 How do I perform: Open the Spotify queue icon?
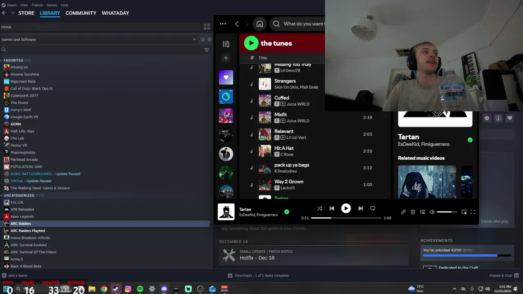click(413, 212)
